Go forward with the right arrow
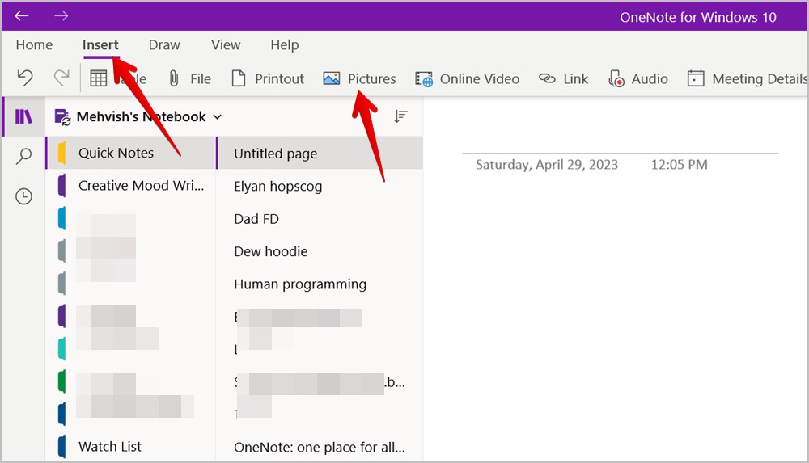This screenshot has height=463, width=809. (61, 16)
